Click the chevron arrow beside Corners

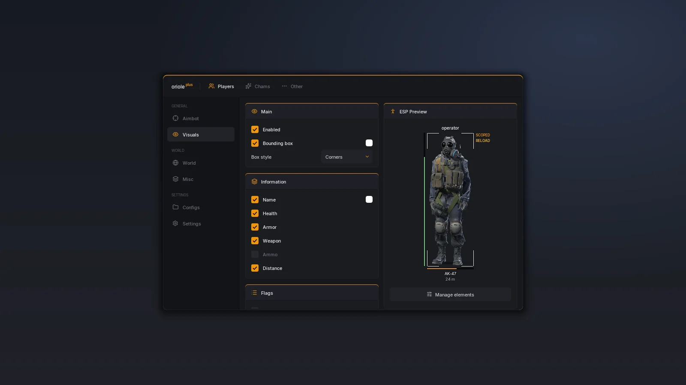point(367,157)
